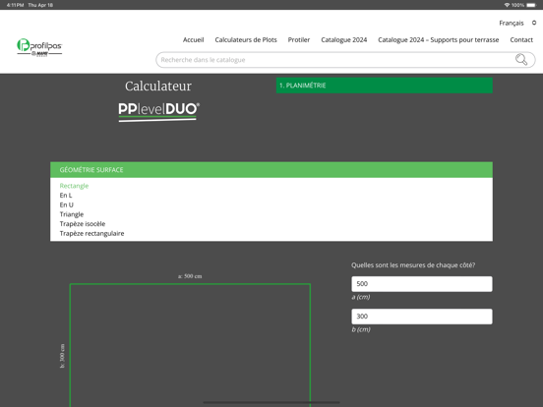Focus the catalogue search field

click(x=345, y=60)
